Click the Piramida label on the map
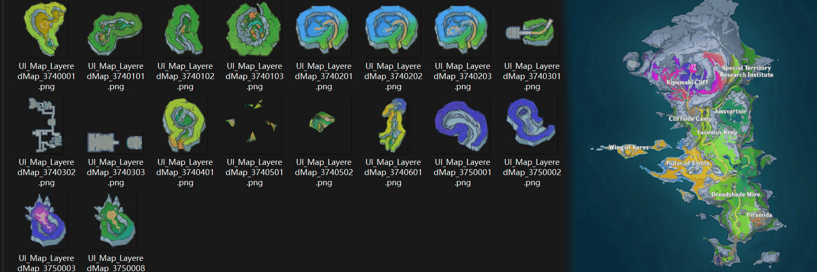Image resolution: width=817 pixels, height=272 pixels. click(x=759, y=215)
